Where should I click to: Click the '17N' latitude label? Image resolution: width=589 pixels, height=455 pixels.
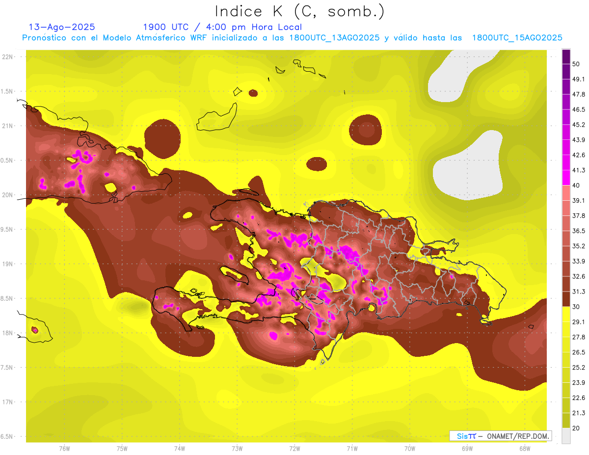7,402
